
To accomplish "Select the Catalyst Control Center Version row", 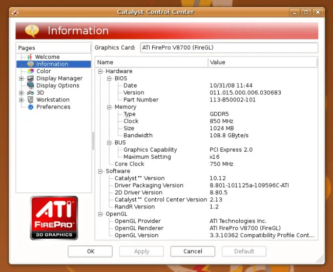I will coord(206,200).
